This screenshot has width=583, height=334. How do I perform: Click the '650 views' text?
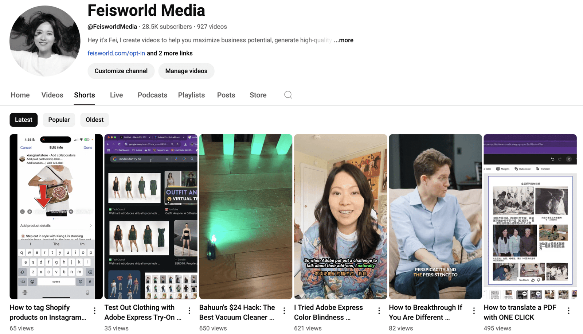[x=213, y=328]
